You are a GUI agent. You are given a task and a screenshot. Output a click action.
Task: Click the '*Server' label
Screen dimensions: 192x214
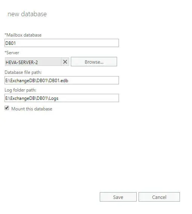point(12,53)
